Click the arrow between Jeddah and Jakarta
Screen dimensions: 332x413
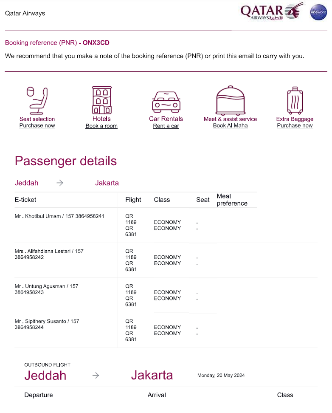(x=59, y=183)
